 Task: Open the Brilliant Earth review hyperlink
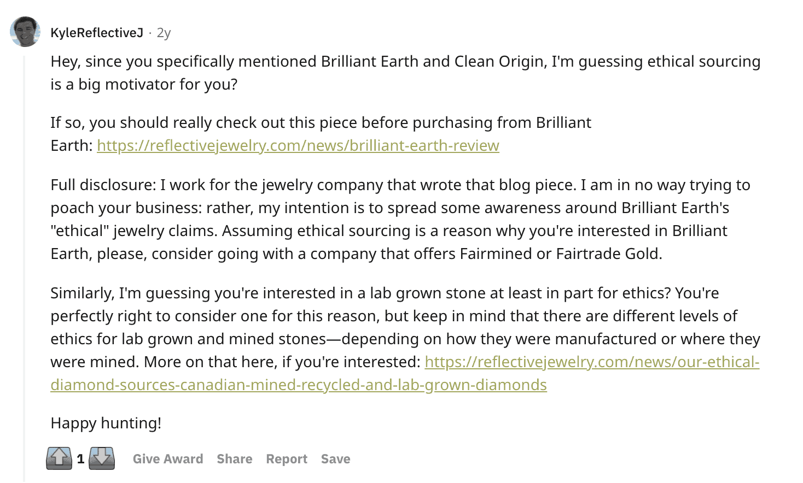(298, 145)
